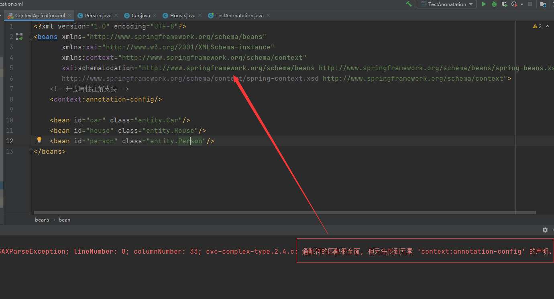Collapse the beans element fold marker on line 2

(x=31, y=37)
